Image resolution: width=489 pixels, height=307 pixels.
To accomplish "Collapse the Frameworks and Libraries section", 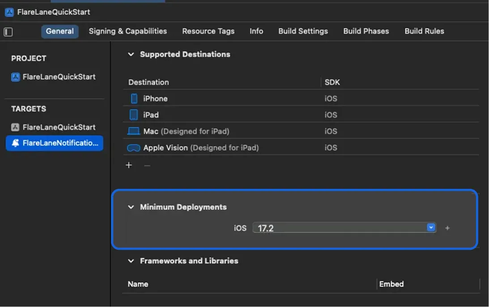I will pos(131,261).
